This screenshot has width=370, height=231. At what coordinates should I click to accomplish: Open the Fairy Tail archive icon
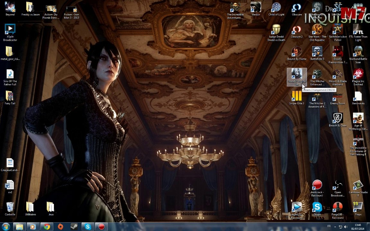(x=10, y=98)
